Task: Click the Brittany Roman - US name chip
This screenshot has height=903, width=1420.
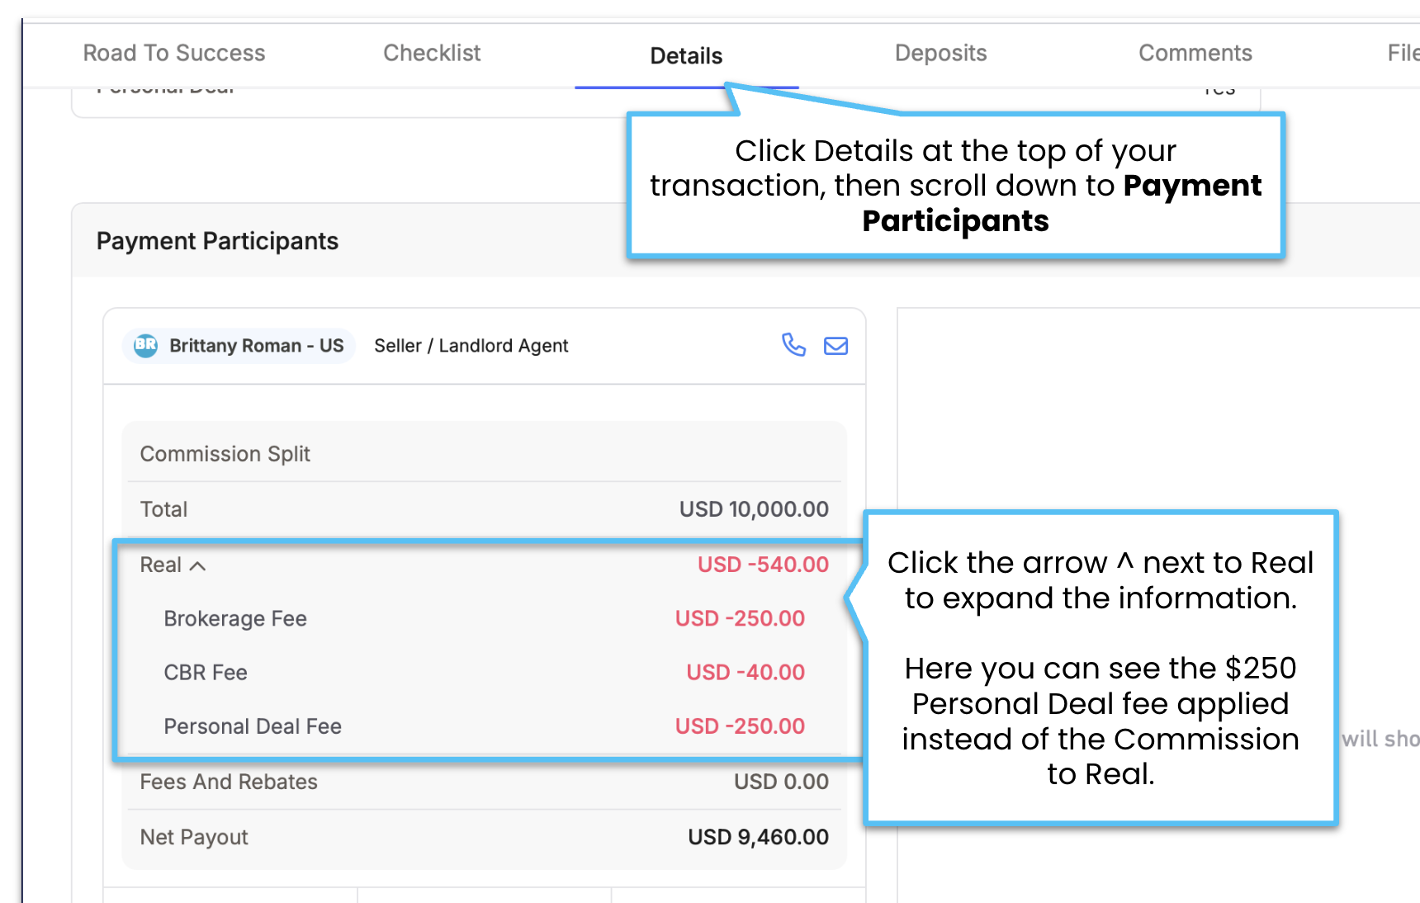Action: click(239, 345)
